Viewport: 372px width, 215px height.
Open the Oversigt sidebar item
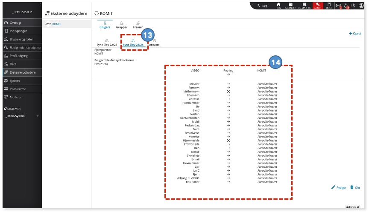click(22, 23)
